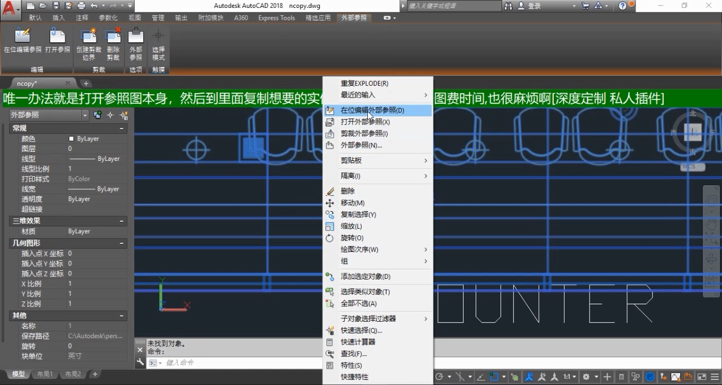This screenshot has width=722, height=385.
Task: Close the ncopy drawing tab
Action: click(68, 84)
